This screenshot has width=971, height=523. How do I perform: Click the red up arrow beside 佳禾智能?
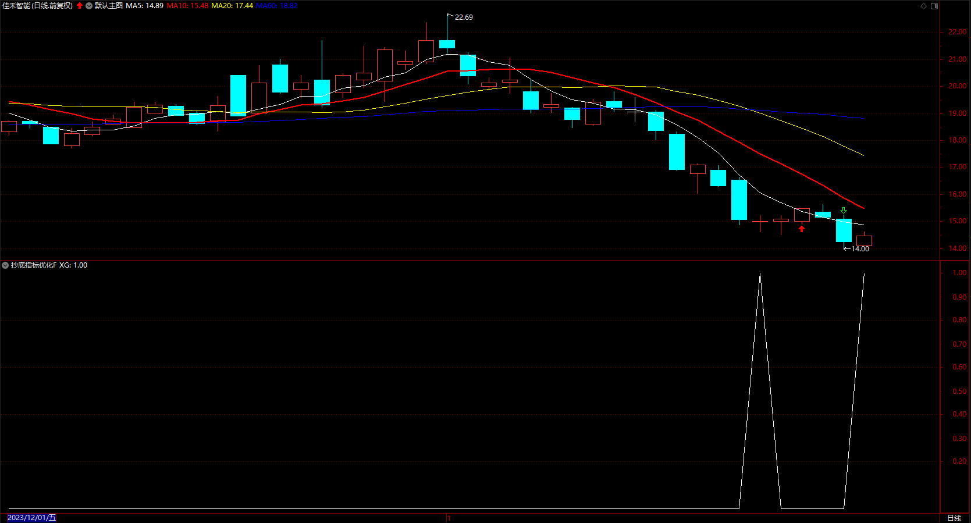(x=80, y=6)
